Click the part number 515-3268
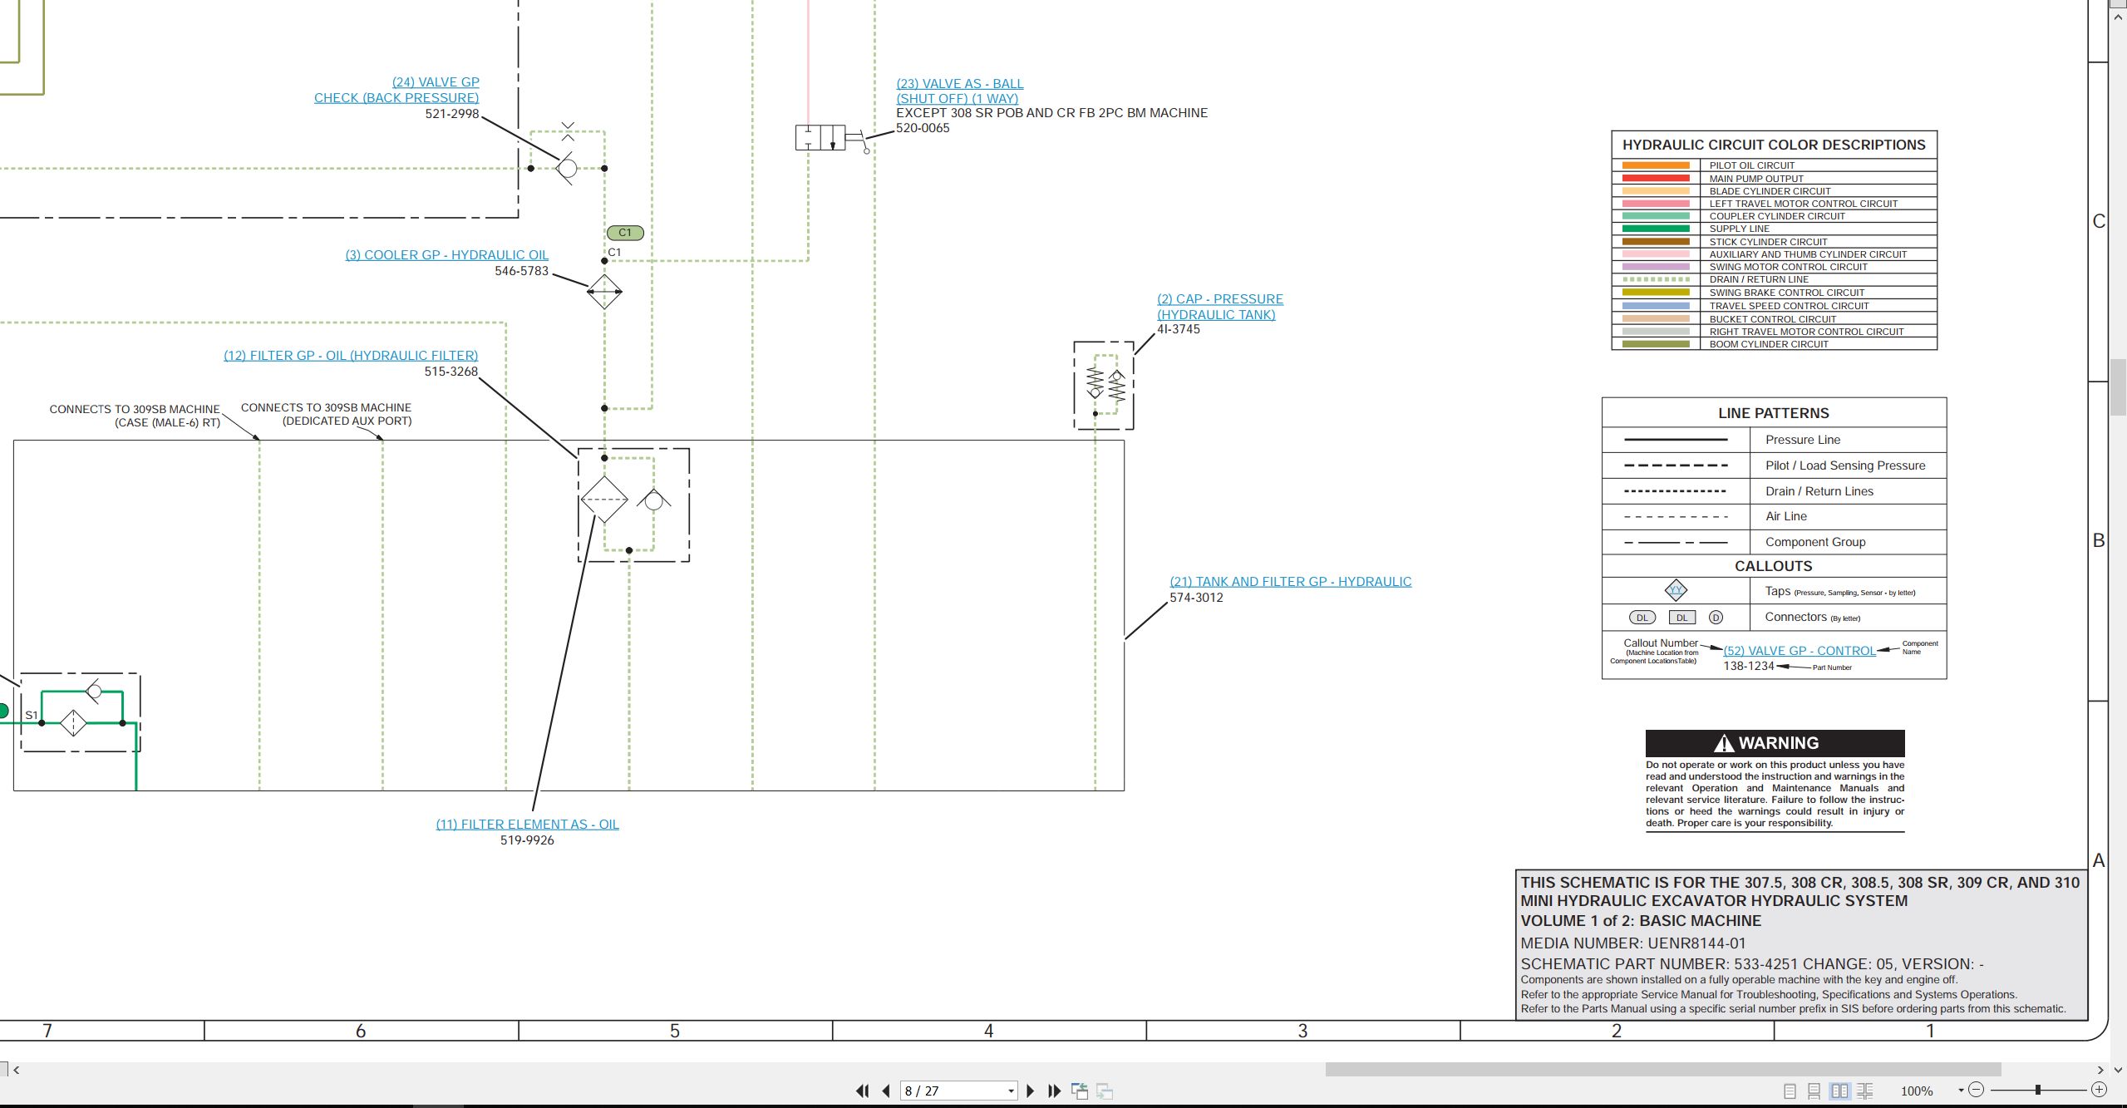 click(x=451, y=372)
